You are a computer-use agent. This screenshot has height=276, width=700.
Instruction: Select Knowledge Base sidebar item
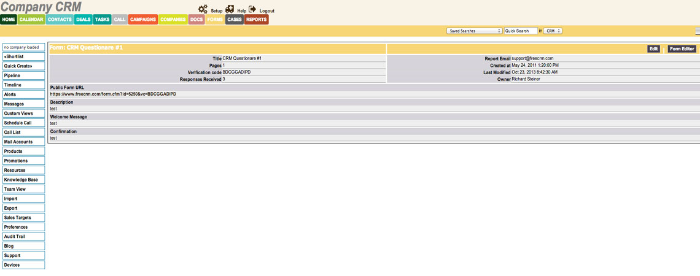point(23,180)
